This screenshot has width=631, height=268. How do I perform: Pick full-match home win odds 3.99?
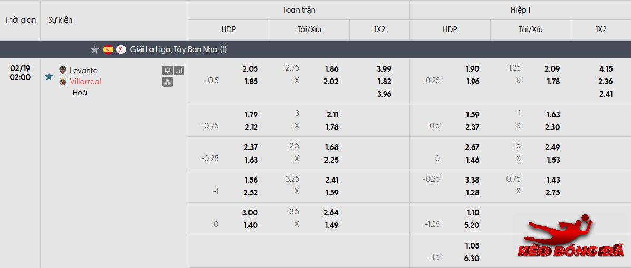(384, 69)
